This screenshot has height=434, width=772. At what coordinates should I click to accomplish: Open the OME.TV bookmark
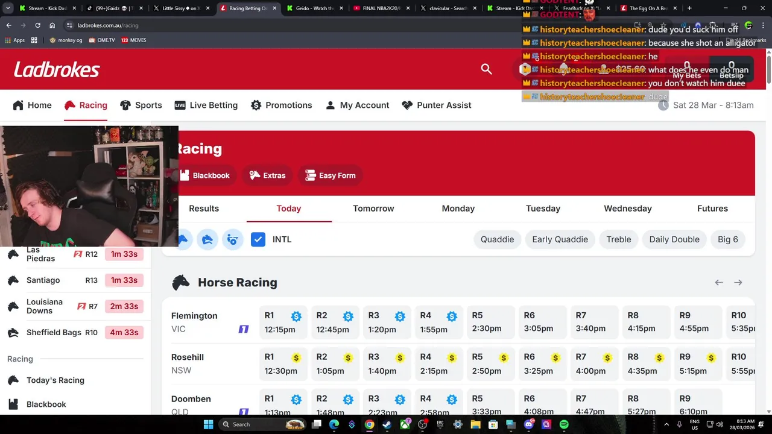102,40
